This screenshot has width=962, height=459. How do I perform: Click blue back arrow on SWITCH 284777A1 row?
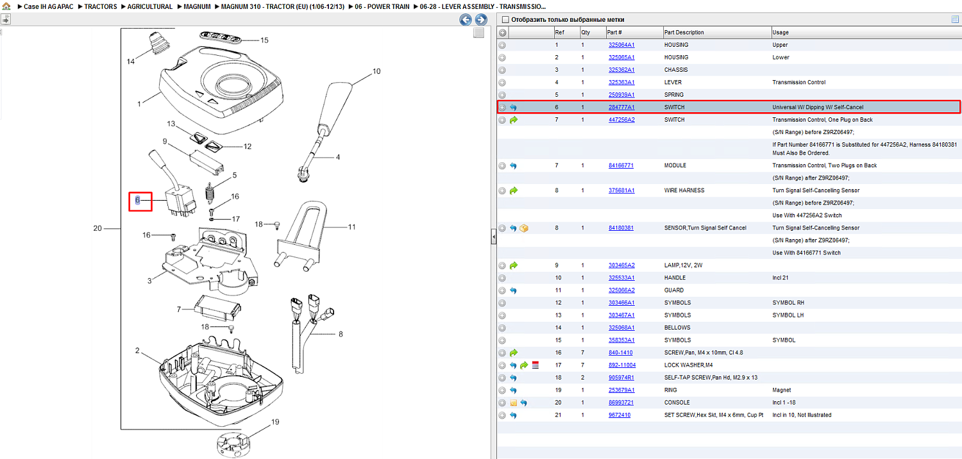click(x=513, y=108)
